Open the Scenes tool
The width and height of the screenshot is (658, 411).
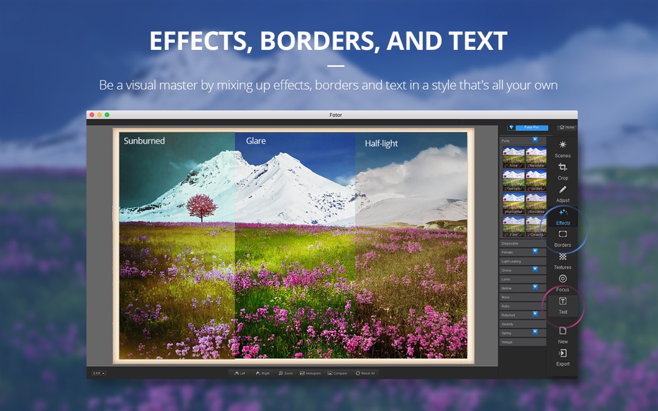tap(562, 149)
